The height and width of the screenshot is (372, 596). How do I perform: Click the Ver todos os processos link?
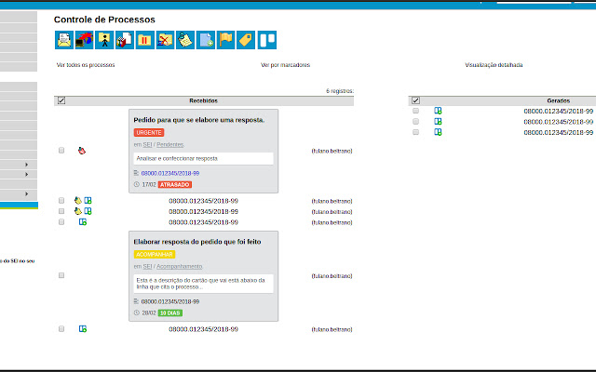tap(86, 65)
